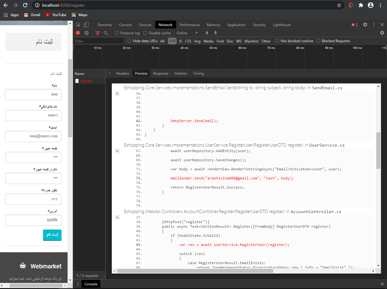The height and width of the screenshot is (289, 387).
Task: Open the Online throttling dropdown
Action: pos(187,33)
